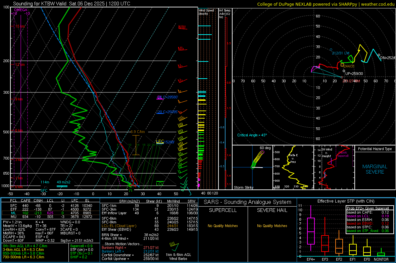Click the yellow LFC label
This screenshot has width=396, height=263.
[160, 141]
